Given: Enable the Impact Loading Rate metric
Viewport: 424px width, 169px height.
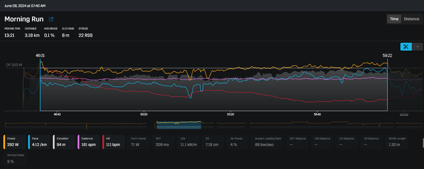Looking at the screenshot, I should coord(268,142).
